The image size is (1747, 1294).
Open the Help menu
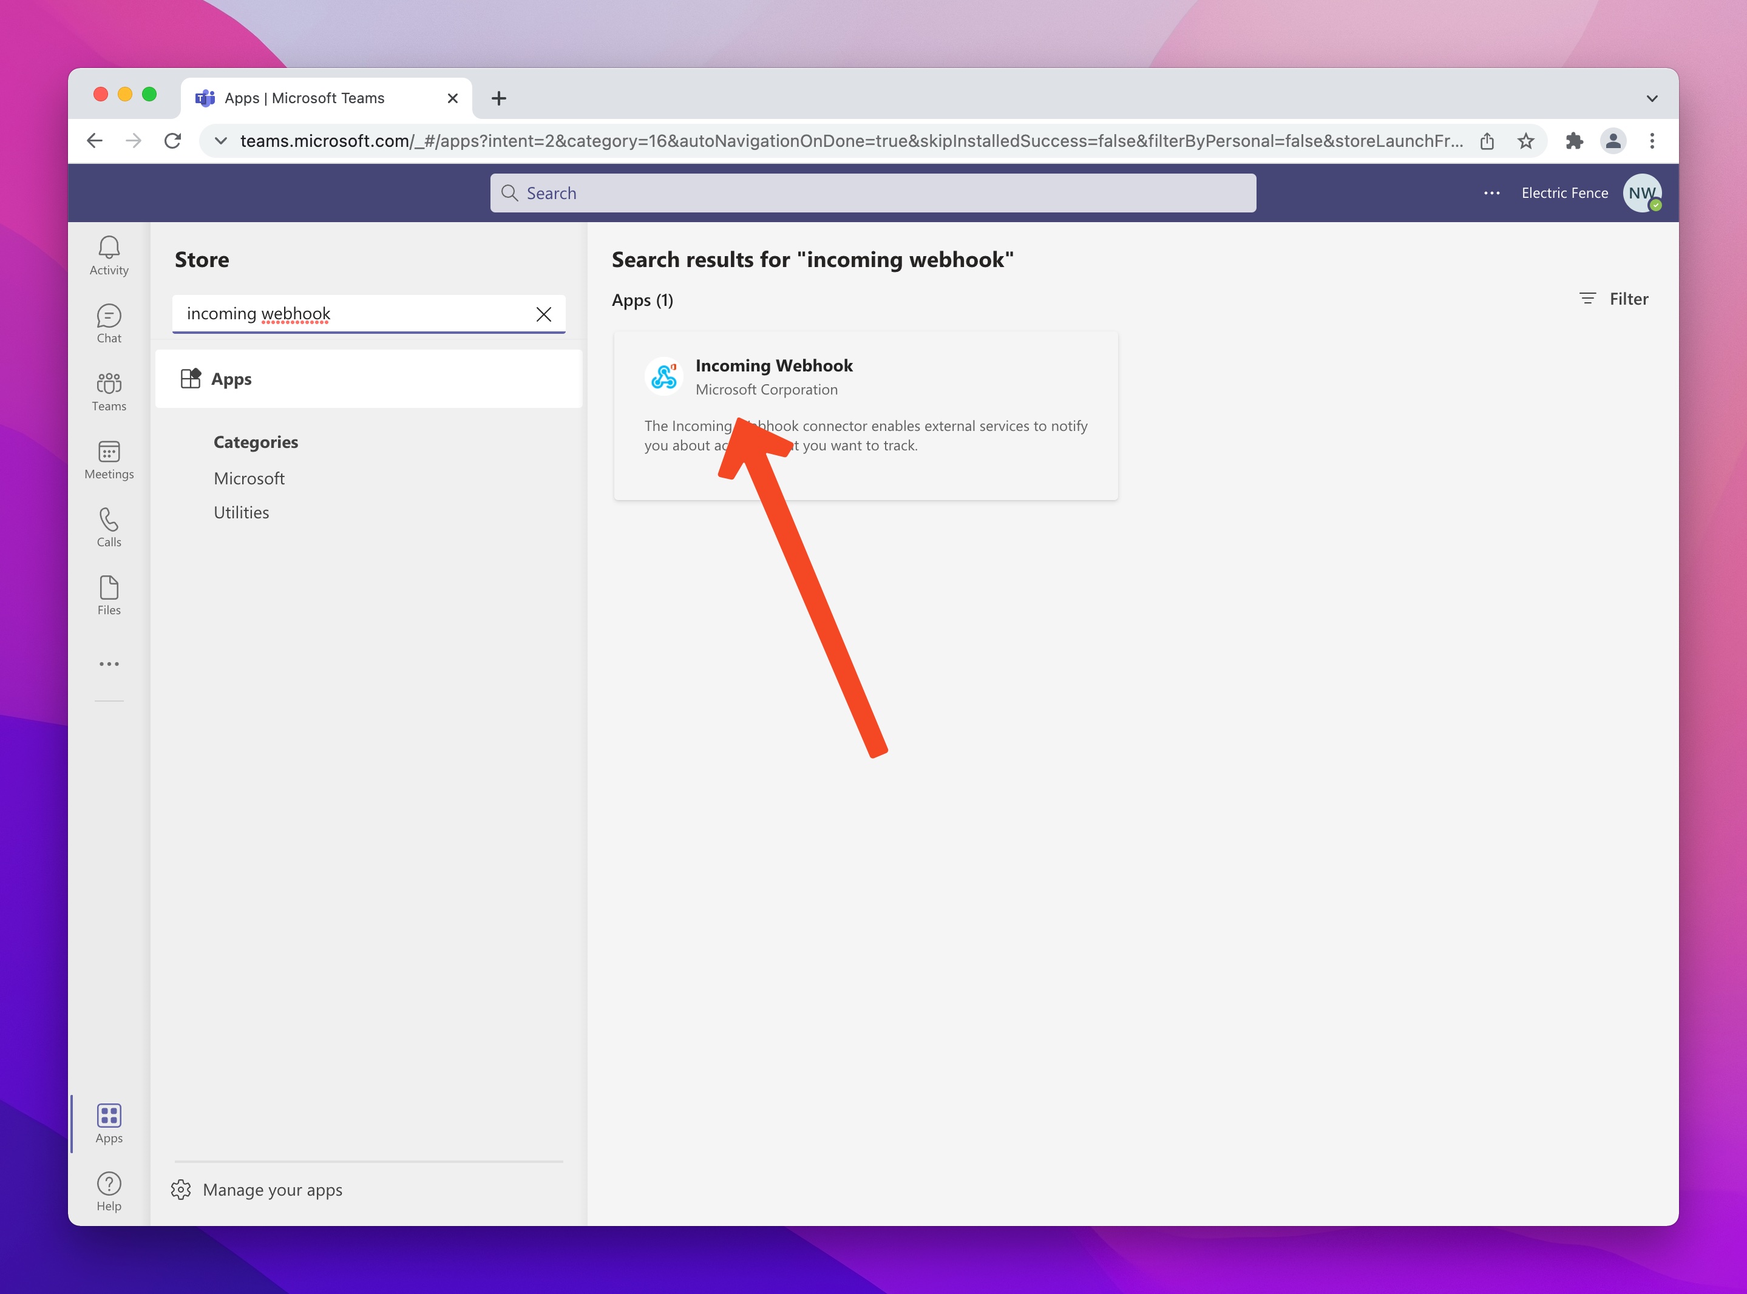point(109,1191)
